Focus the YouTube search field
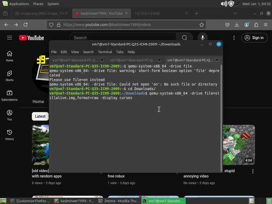The width and height of the screenshot is (272, 204). (x=123, y=38)
